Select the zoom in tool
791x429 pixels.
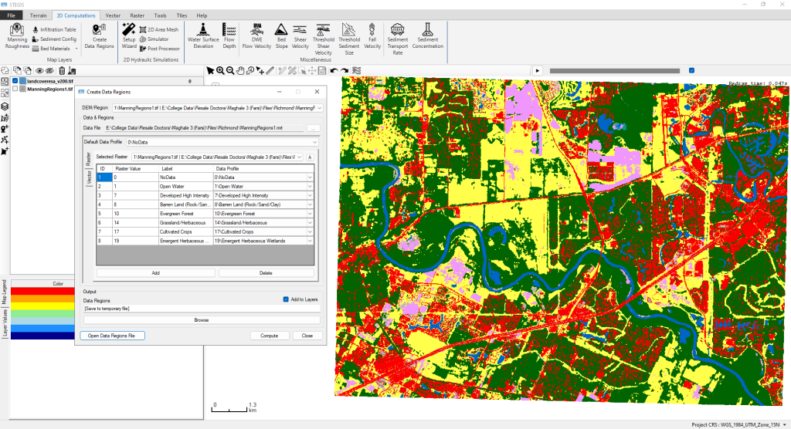[x=220, y=71]
